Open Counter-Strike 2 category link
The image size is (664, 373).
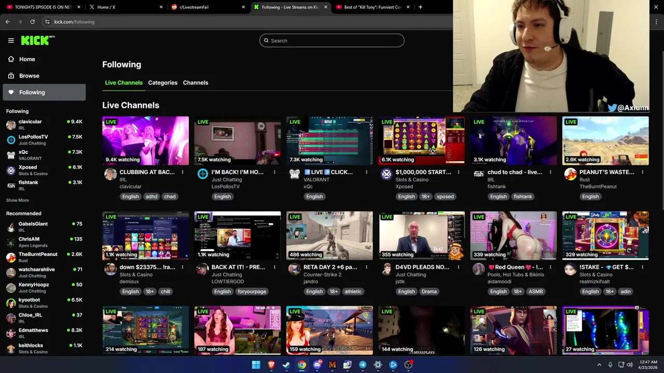tap(323, 275)
